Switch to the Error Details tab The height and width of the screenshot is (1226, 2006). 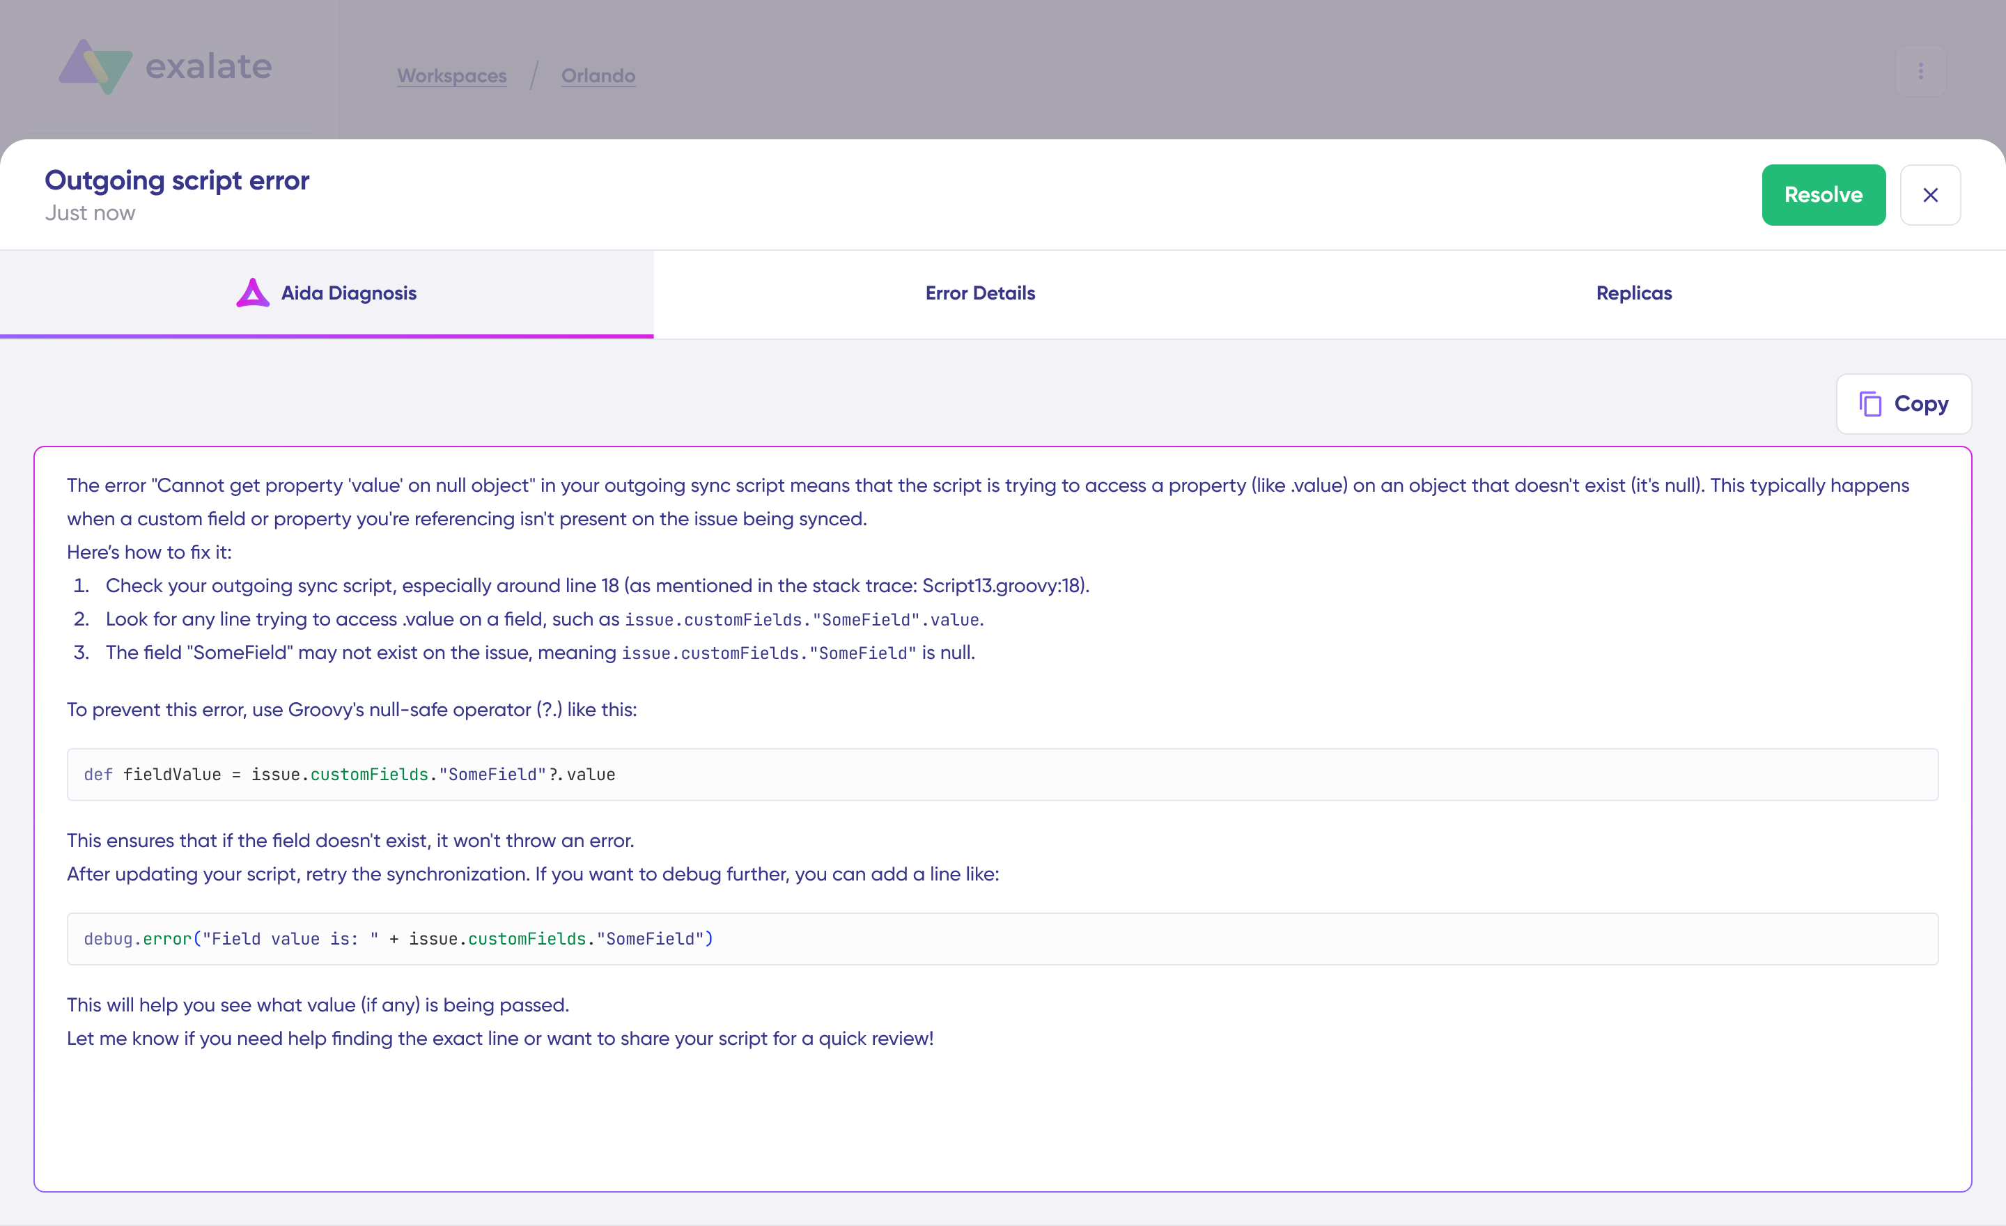tap(979, 293)
